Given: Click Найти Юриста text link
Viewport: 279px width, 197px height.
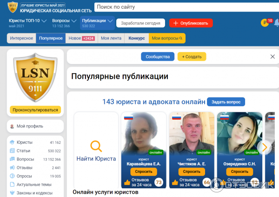Looking at the screenshot, I should (96, 159).
